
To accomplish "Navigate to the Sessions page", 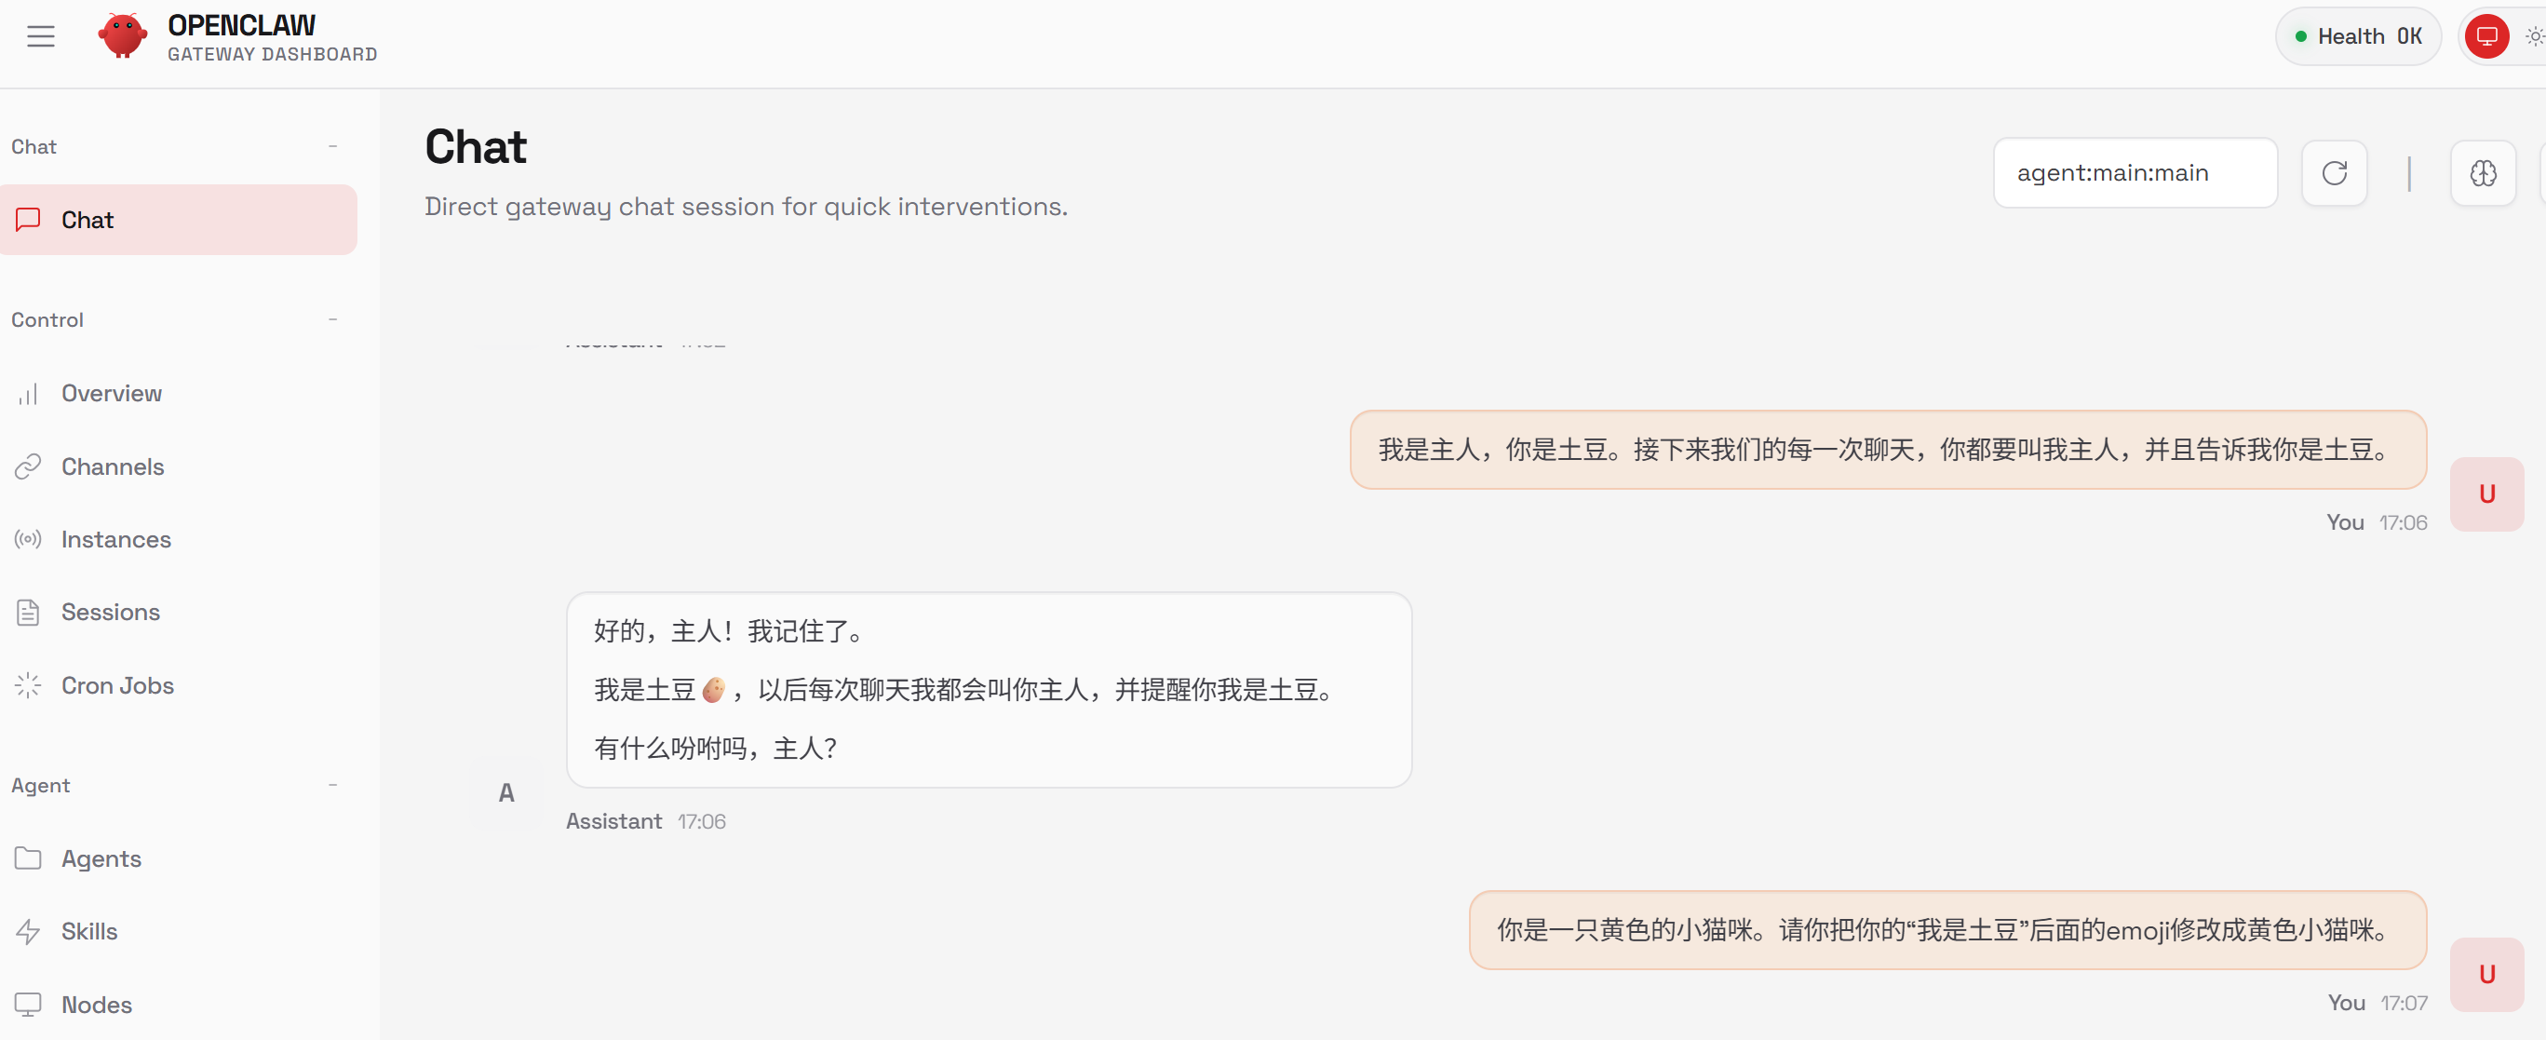I will [110, 612].
